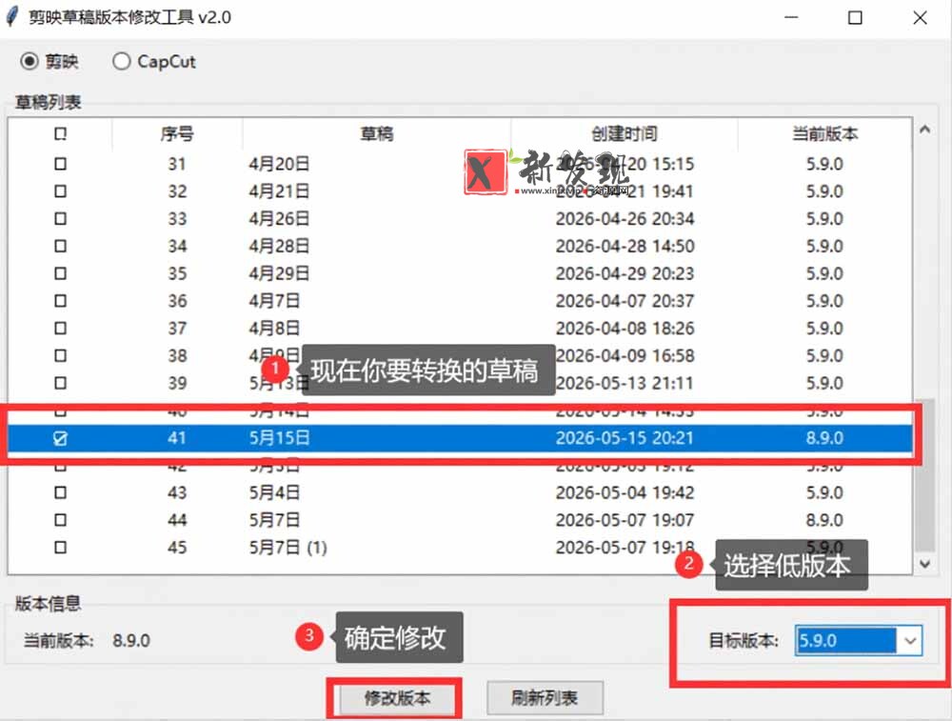The image size is (952, 721).
Task: Select draft named 4月26日
Action: 279,219
